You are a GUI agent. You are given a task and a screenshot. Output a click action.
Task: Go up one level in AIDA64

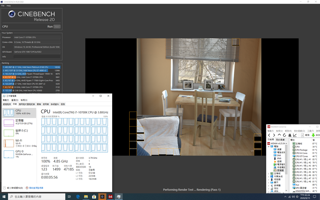pos(279,135)
